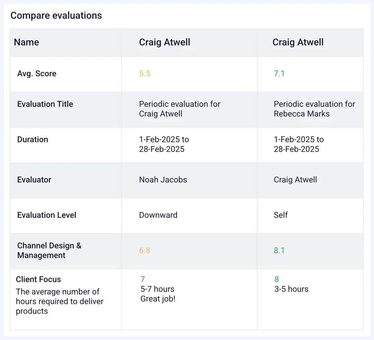This screenshot has width=374, height=340.
Task: Click the 5.5 average score value
Action: (x=145, y=74)
